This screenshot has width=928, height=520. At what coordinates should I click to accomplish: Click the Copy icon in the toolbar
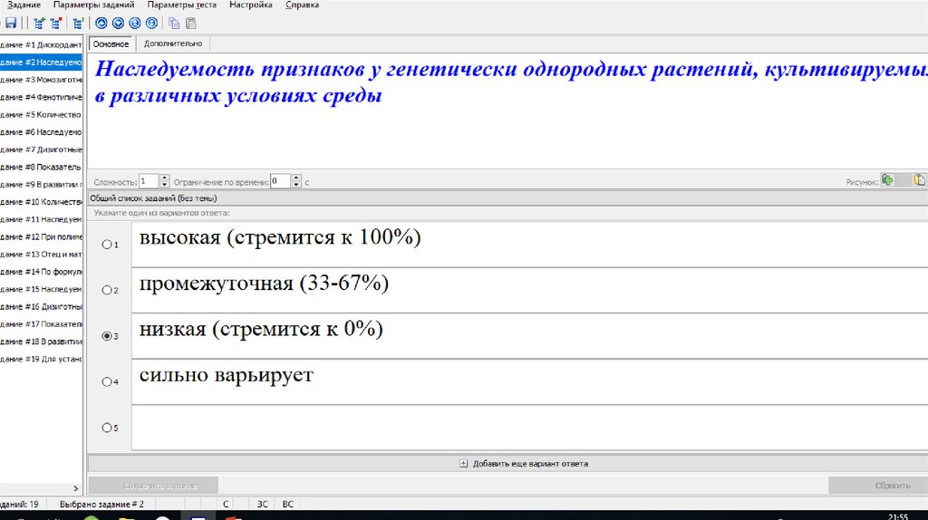(x=174, y=24)
